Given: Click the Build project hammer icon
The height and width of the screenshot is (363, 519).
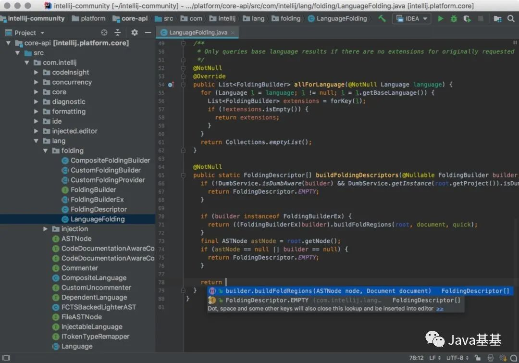Looking at the screenshot, I should 382,19.
